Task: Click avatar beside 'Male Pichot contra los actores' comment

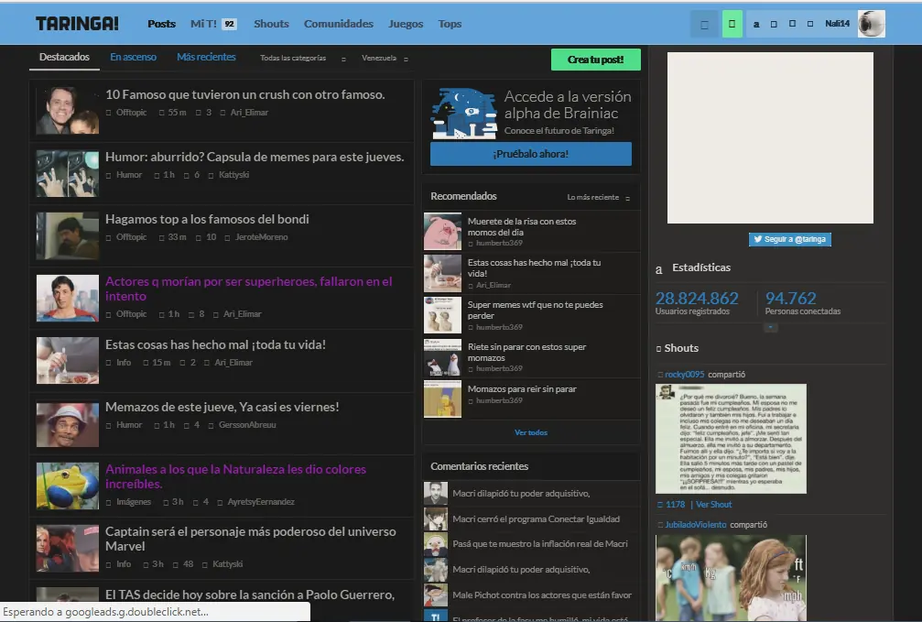Action: click(x=436, y=595)
